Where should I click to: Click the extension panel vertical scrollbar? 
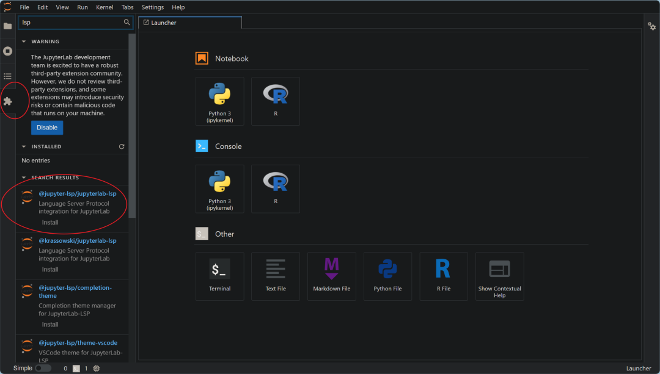[132, 126]
